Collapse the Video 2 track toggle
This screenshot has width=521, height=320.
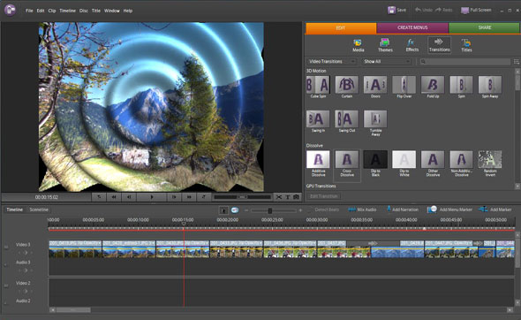[x=6, y=286]
